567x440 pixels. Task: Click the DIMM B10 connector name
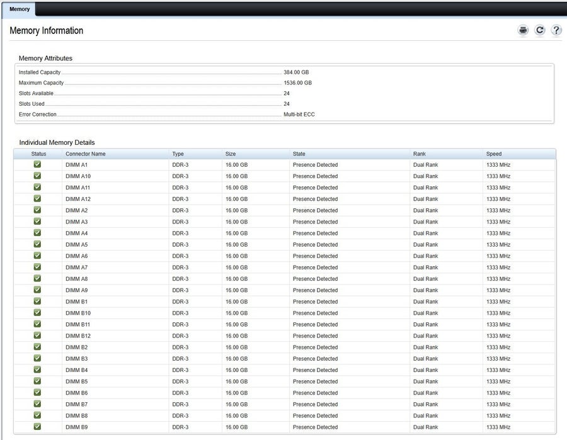click(78, 313)
